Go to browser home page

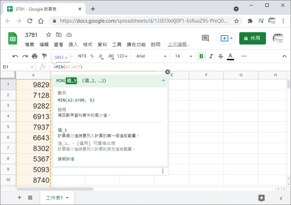coord(41,21)
